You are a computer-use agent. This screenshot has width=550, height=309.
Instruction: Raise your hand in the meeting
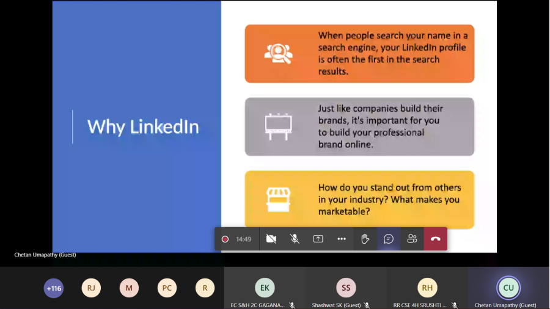pyautogui.click(x=365, y=239)
